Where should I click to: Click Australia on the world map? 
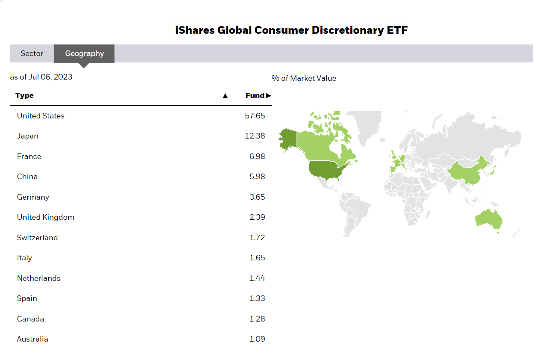tap(488, 219)
